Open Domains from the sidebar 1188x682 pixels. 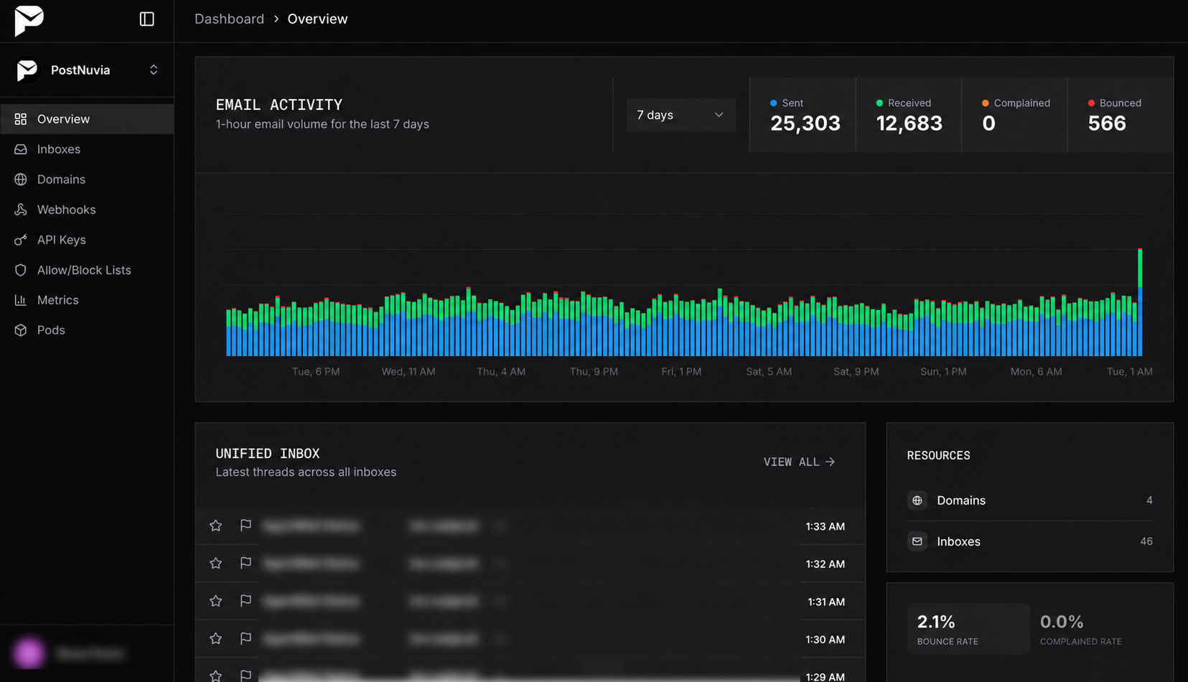tap(87, 179)
